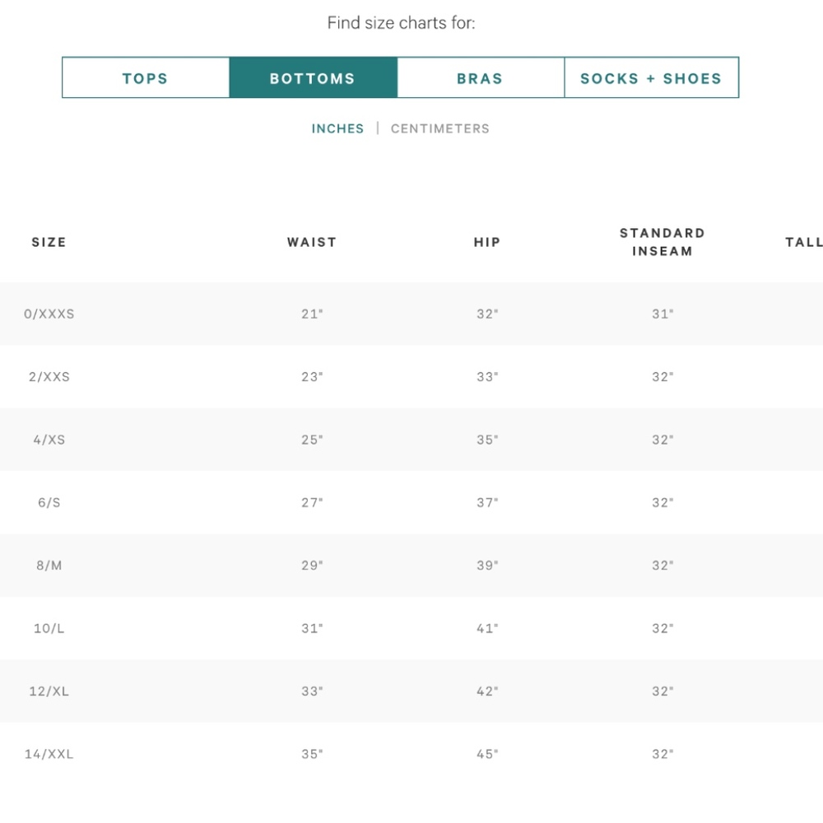Click the 31" standard inseam for 0/XXXS
Screen dimensions: 823x823
pos(663,314)
